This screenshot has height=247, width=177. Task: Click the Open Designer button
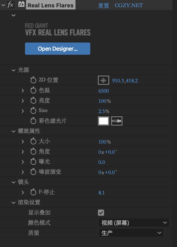click(x=58, y=49)
